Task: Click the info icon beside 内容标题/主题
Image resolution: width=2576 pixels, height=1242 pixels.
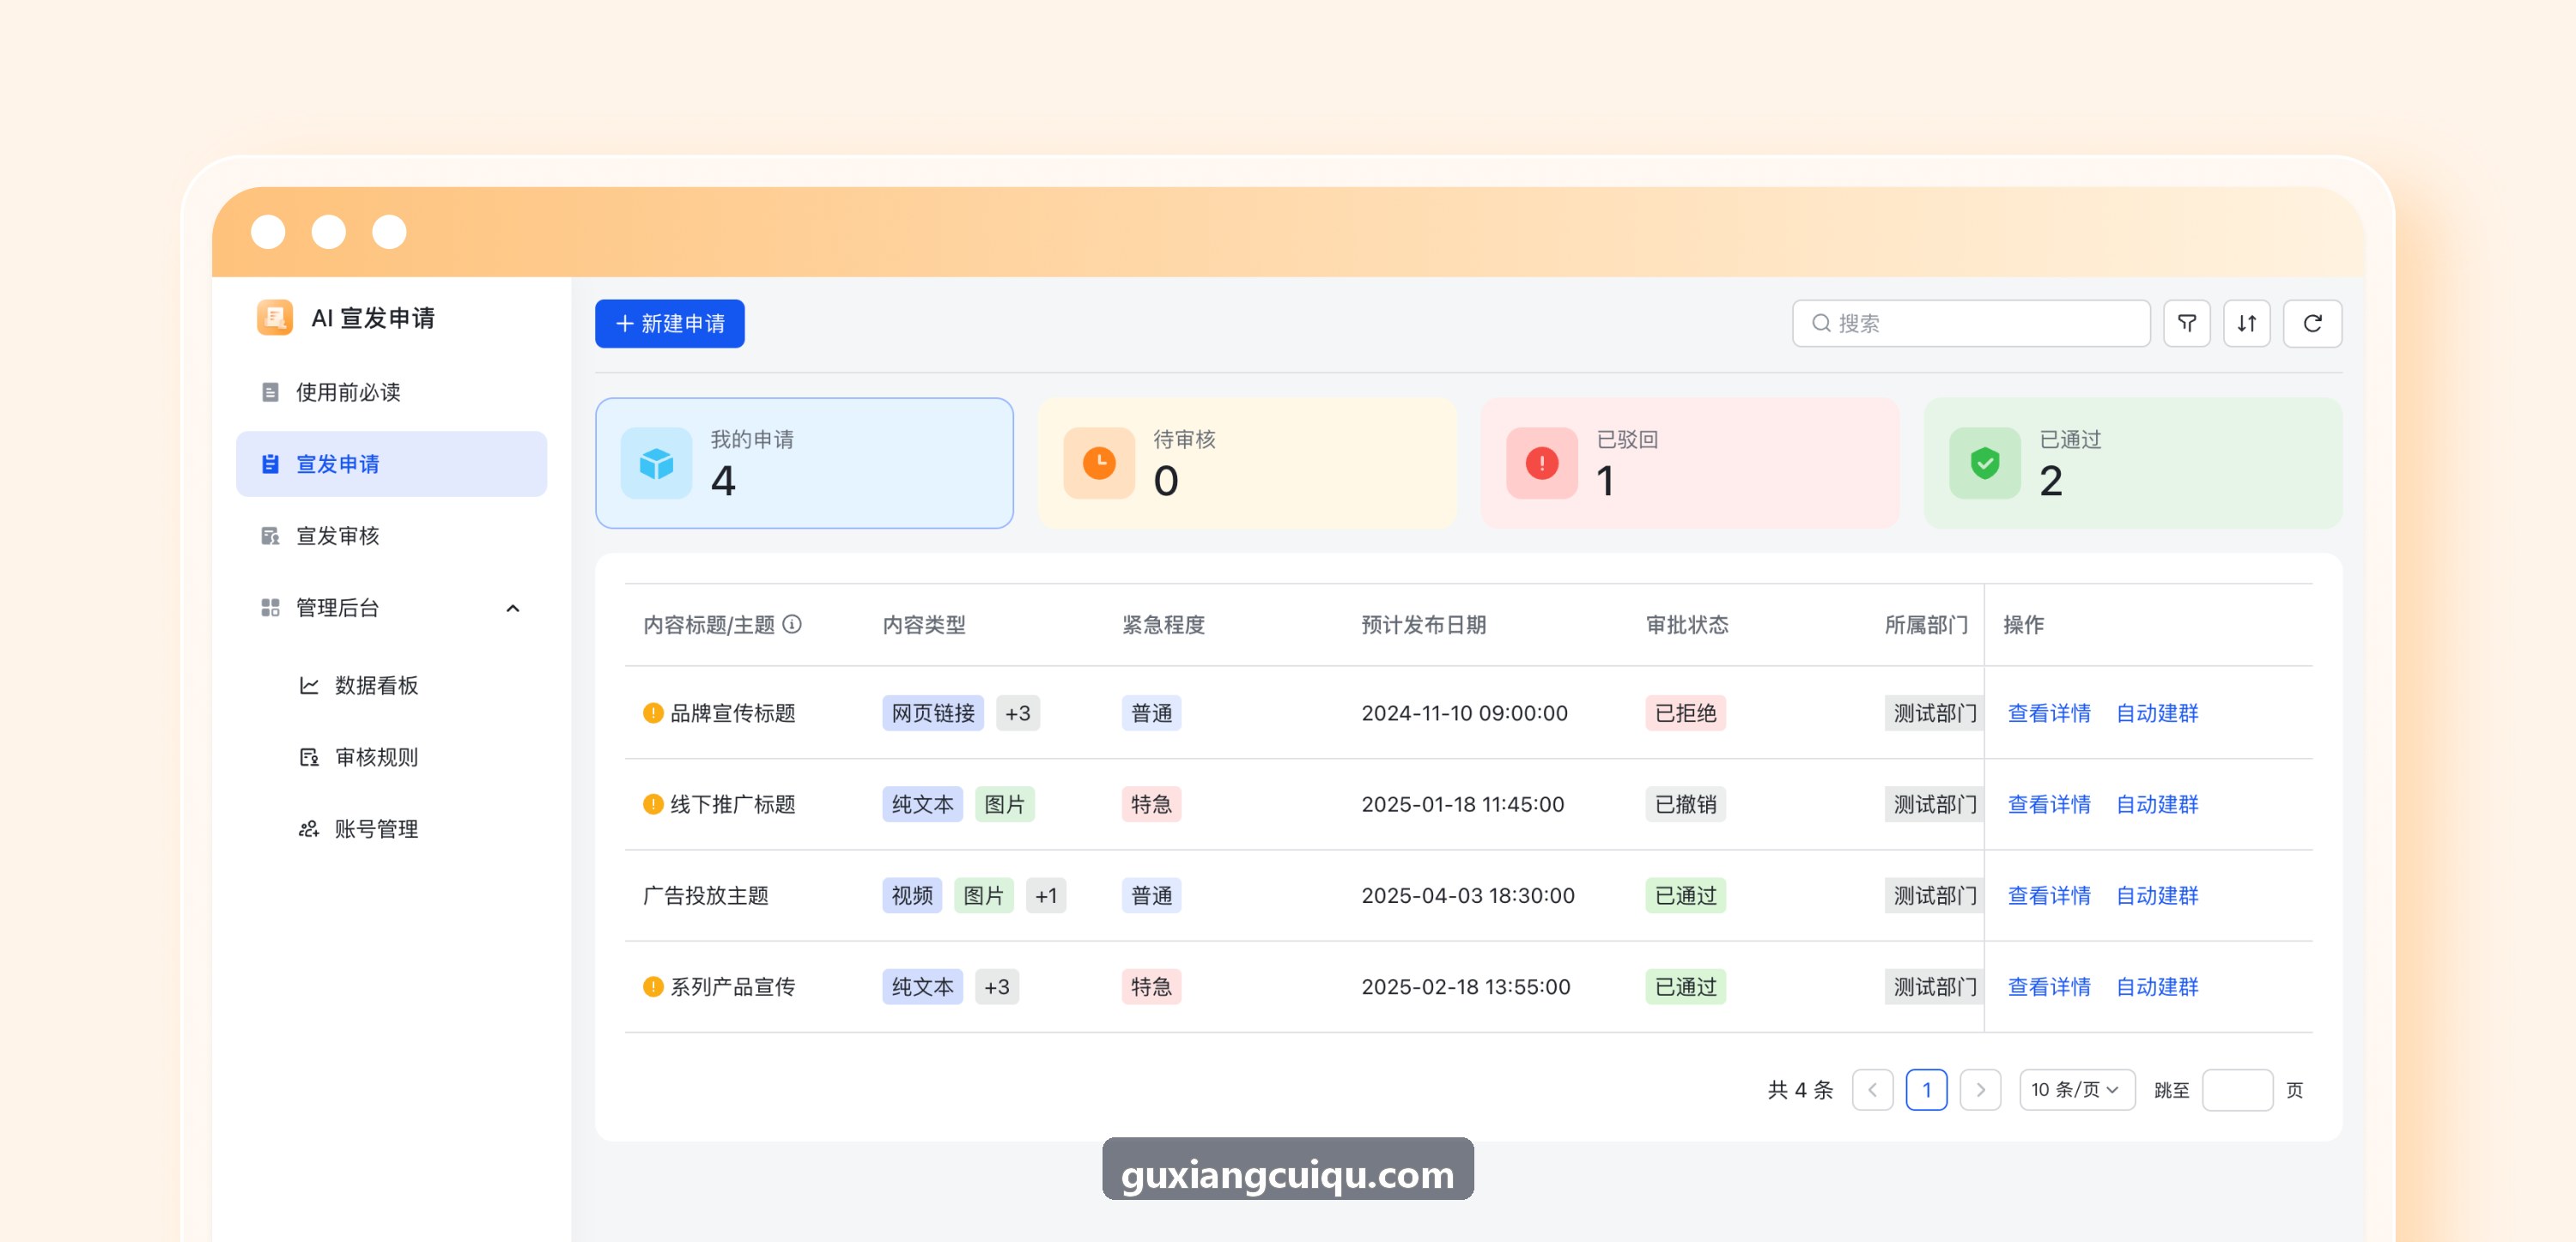Action: [792, 624]
